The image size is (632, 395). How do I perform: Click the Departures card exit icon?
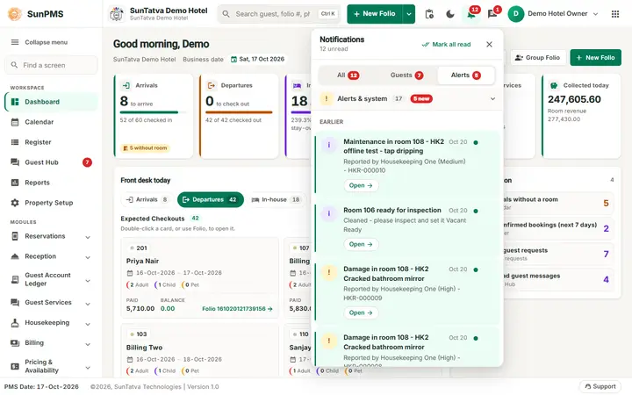point(212,85)
